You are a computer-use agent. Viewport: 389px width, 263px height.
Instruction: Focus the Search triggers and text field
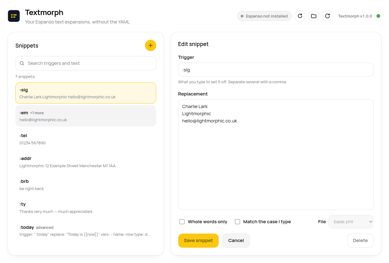86,63
